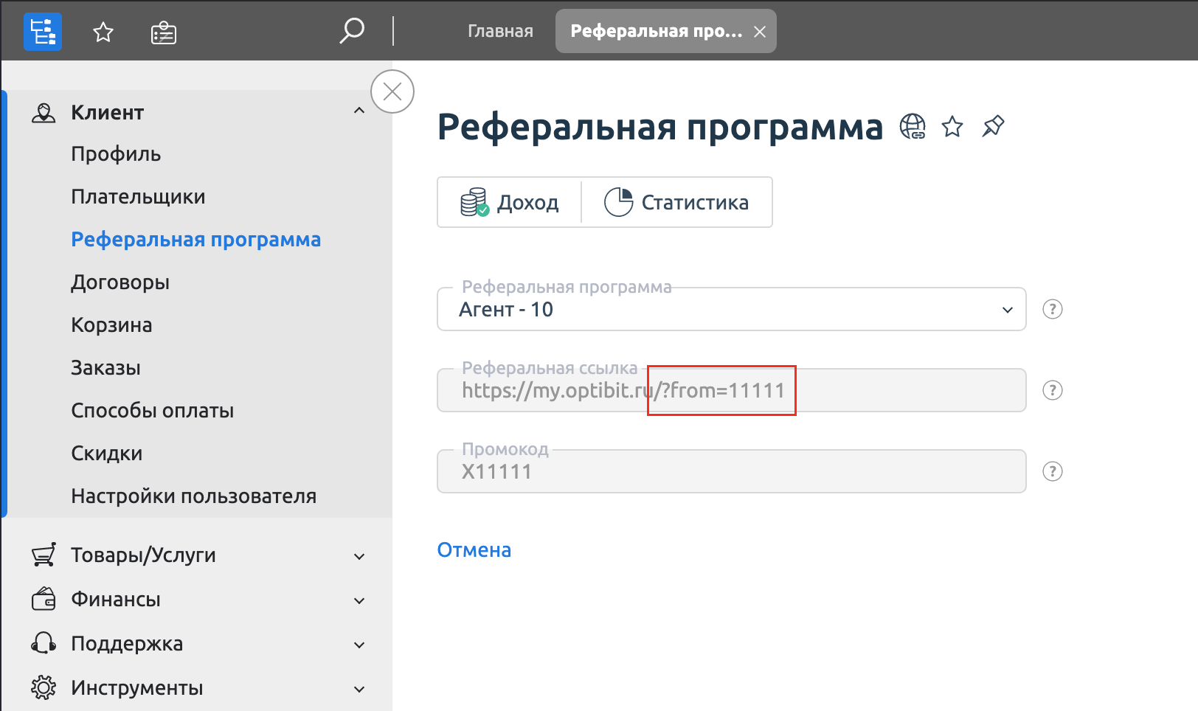Go to Корзина in the sidebar

[111, 325]
